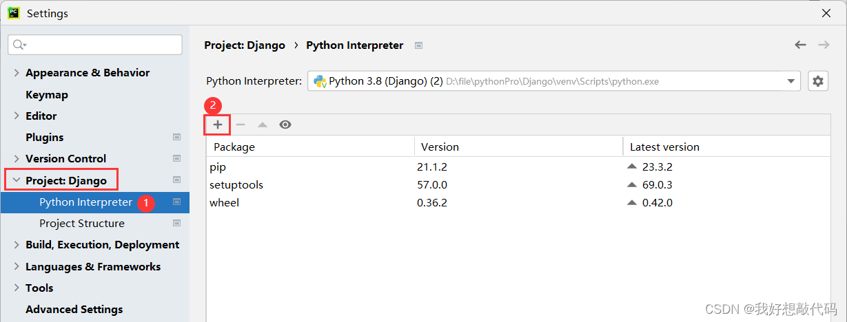
Task: Collapse the Project: Django section
Action: pyautogui.click(x=17, y=180)
